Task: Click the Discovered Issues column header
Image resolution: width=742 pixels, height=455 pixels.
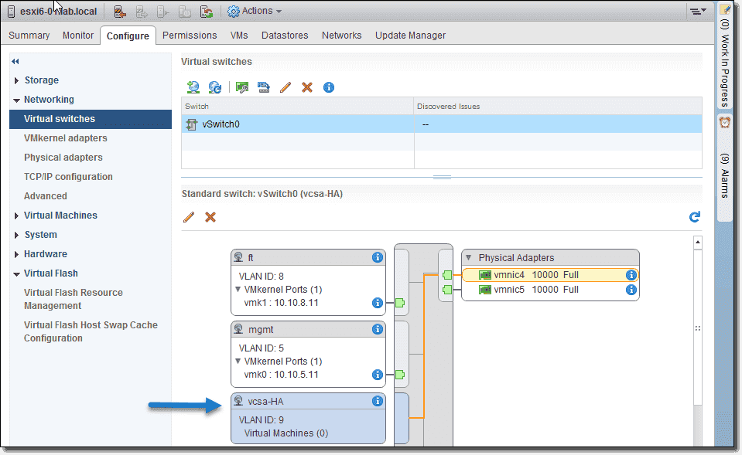Action: [x=557, y=107]
